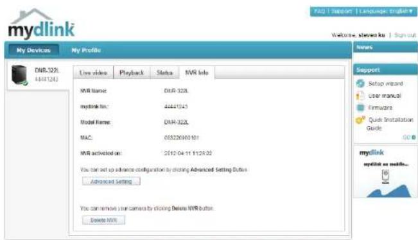The image size is (418, 240).
Task: Open the Setup wizard text link
Action: [x=385, y=83]
